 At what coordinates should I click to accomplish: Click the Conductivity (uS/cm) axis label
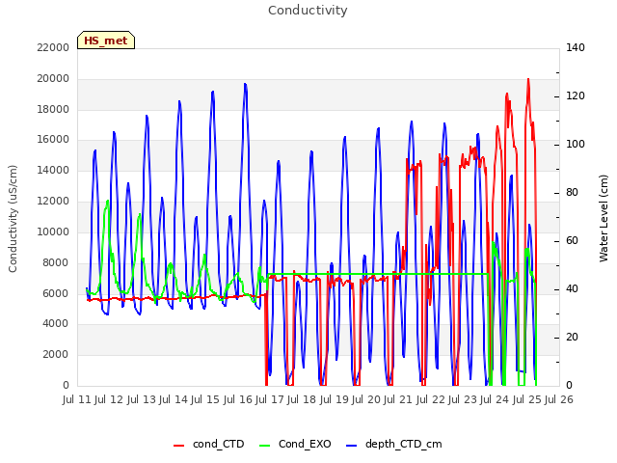tap(13, 219)
